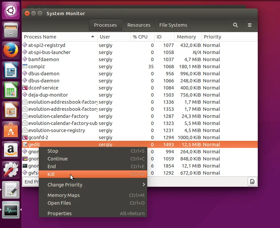Click the process properties icon at bottom right

[x=252, y=182]
